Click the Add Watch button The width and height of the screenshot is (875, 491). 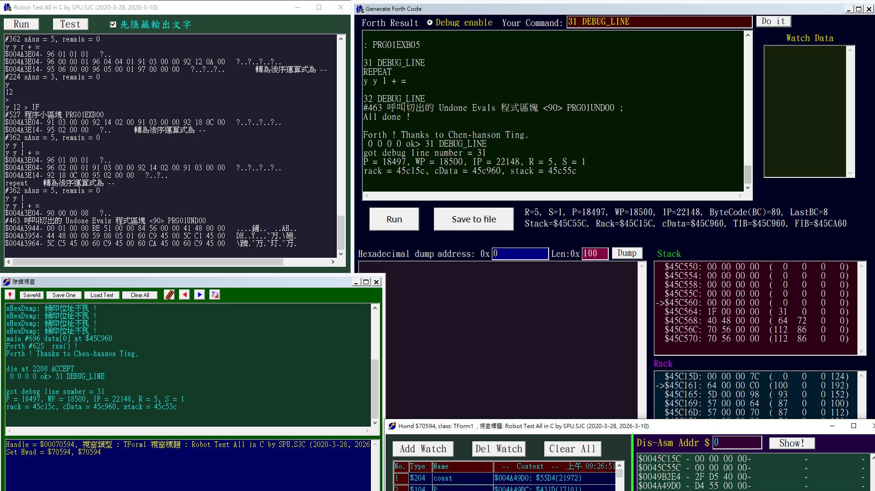423,449
